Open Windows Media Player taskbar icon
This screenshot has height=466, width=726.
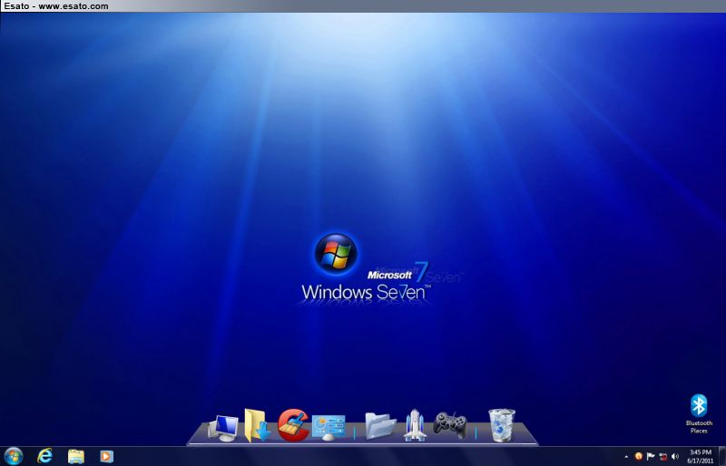pyautogui.click(x=106, y=456)
